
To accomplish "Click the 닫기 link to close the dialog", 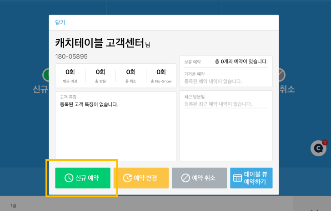I will 60,22.
